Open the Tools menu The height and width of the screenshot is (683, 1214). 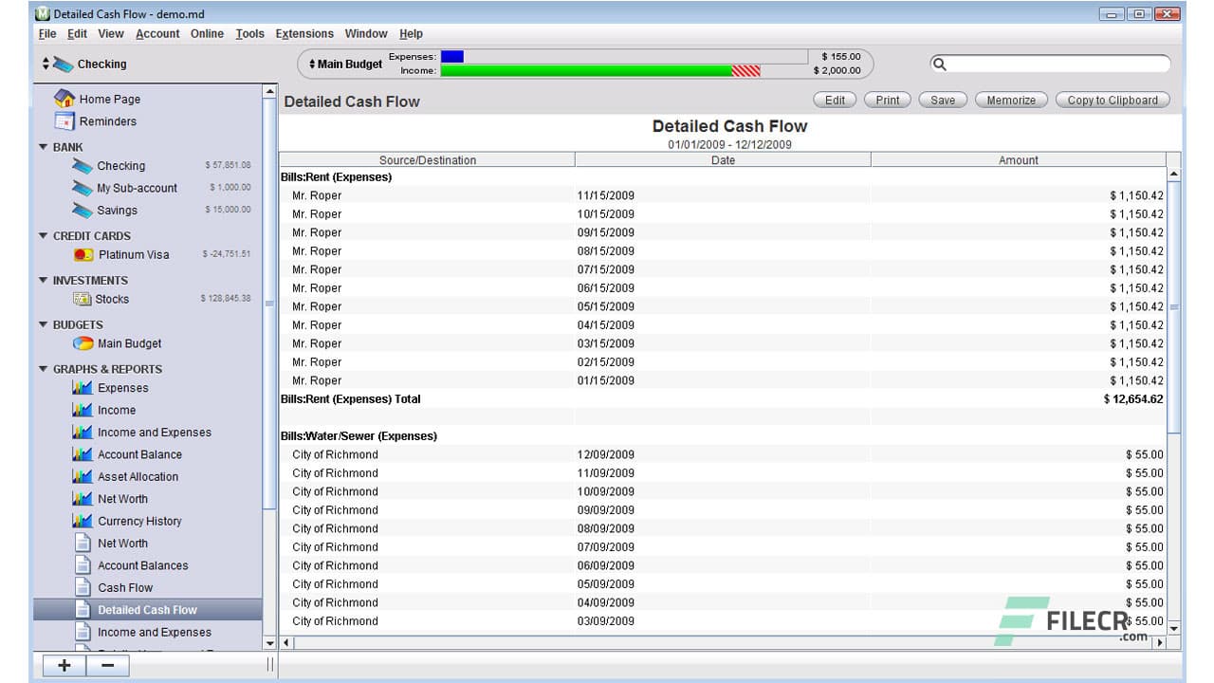(x=249, y=34)
